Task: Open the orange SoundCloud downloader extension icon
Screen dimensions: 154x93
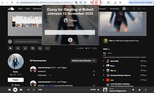Action: pyautogui.click(x=96, y=3)
